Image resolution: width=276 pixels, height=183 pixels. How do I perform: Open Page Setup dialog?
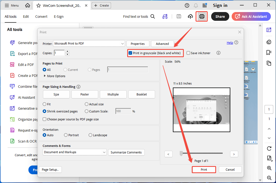click(50, 170)
